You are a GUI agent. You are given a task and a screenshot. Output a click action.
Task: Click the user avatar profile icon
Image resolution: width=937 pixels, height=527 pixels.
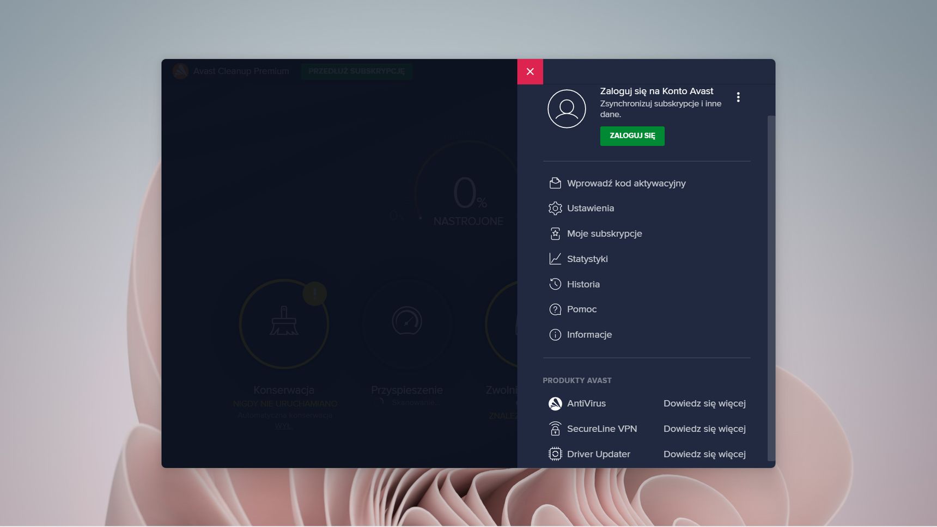567,109
